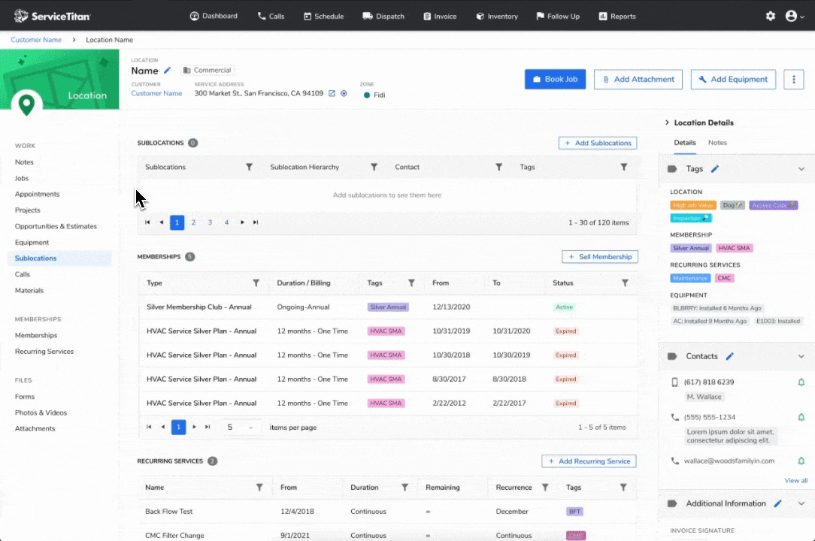Screen dimensions: 815x541
Task: Collapse the Additional Information section chevron
Action: [x=801, y=503]
